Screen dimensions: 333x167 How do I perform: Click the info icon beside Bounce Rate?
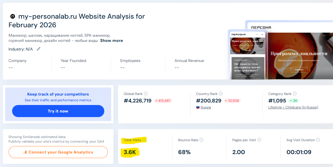[x=201, y=140]
